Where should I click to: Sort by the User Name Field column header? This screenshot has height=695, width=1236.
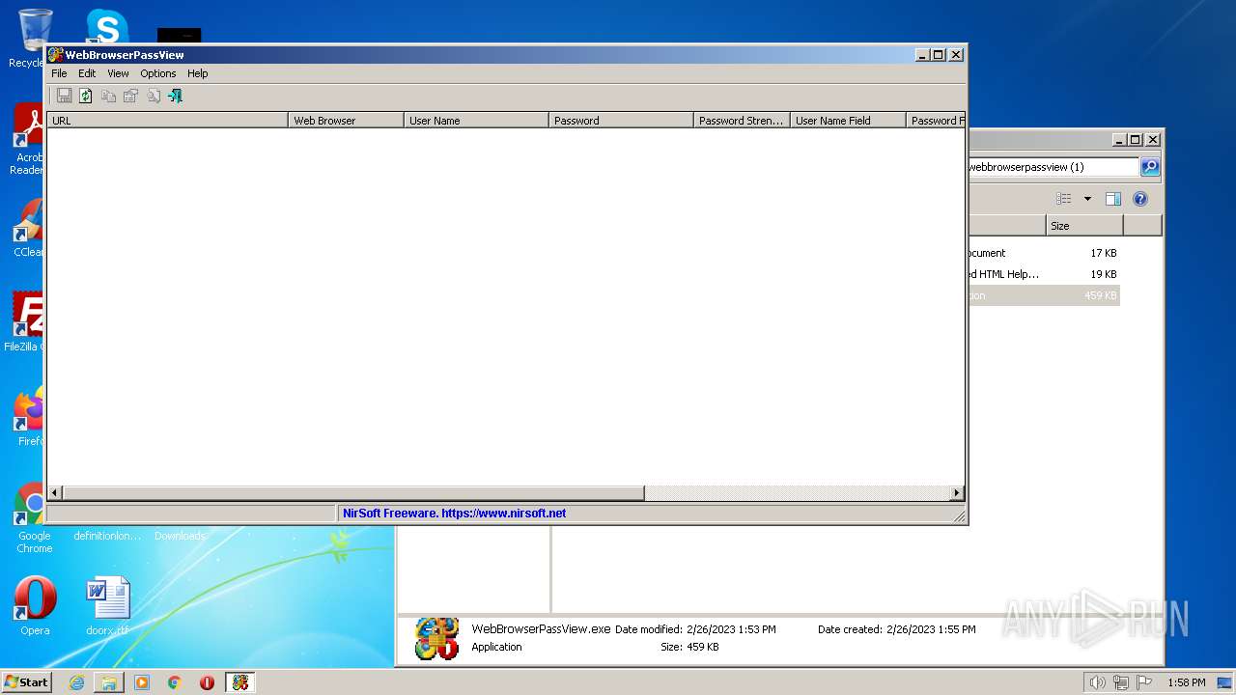coord(849,121)
